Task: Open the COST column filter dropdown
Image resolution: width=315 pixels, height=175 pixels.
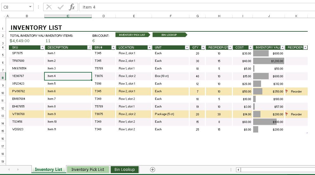Action: [250, 48]
